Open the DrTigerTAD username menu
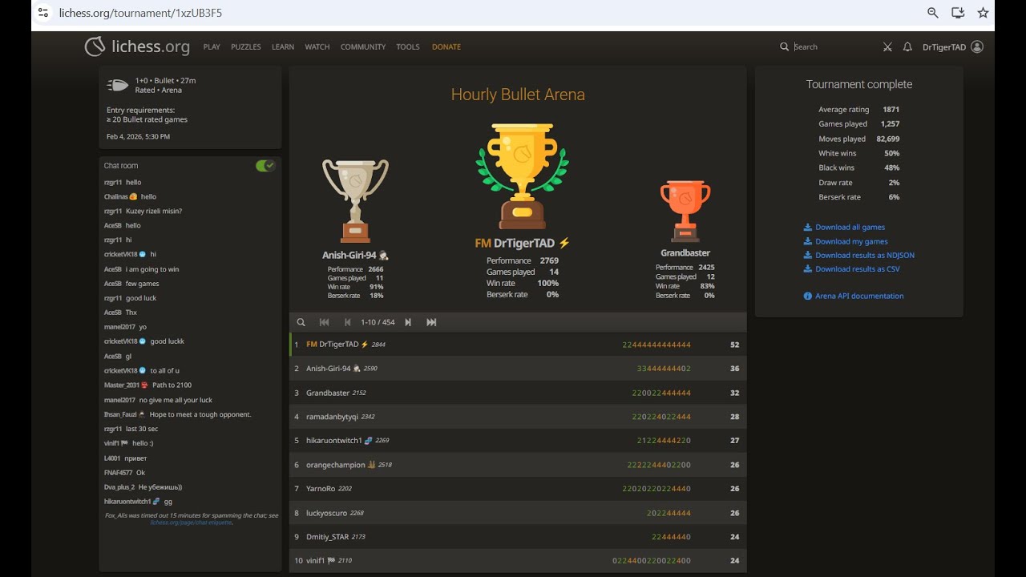 coord(944,47)
